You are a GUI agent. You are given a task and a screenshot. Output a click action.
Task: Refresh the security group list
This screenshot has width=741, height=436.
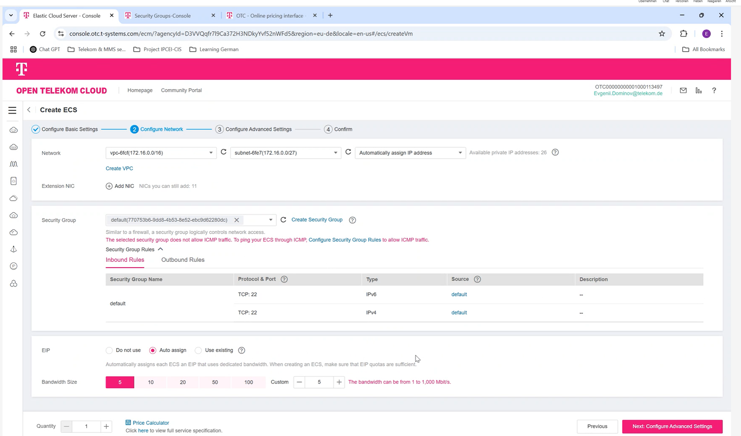pos(283,220)
